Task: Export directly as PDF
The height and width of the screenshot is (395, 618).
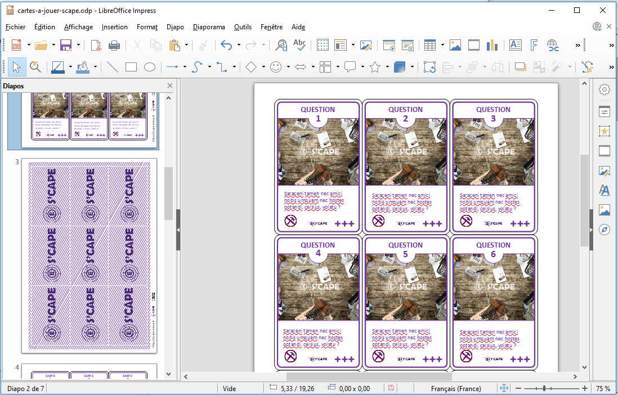Action: pyautogui.click(x=96, y=46)
